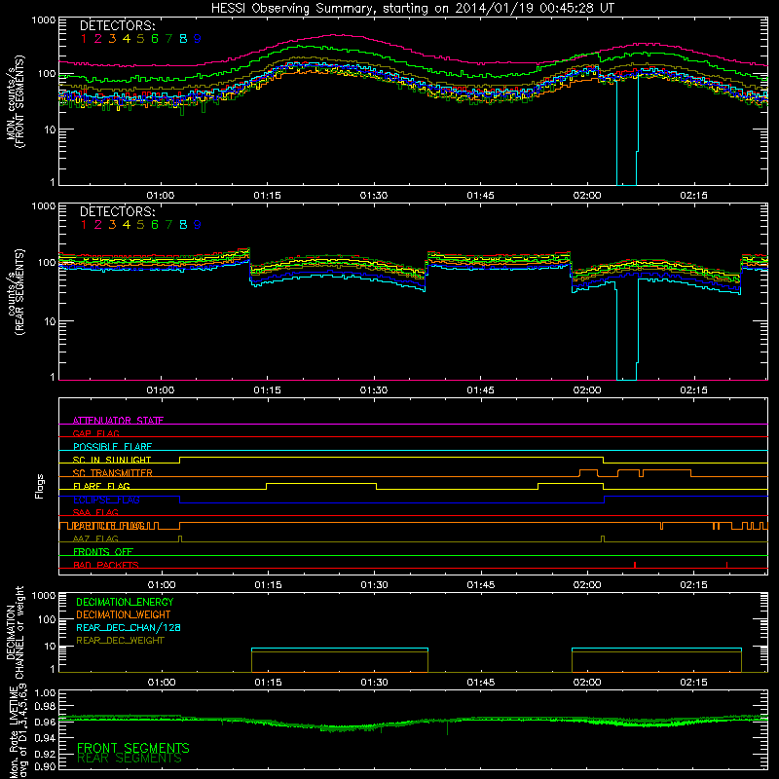Image resolution: width=779 pixels, height=779 pixels.
Task: Click the FRONTS OFF flag label
Action: 103,552
